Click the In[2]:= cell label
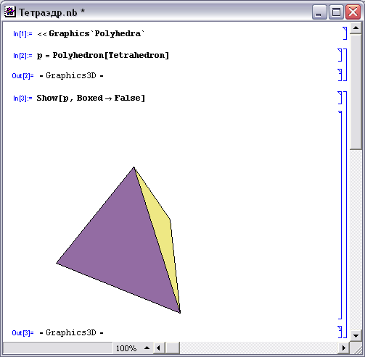 [22, 56]
